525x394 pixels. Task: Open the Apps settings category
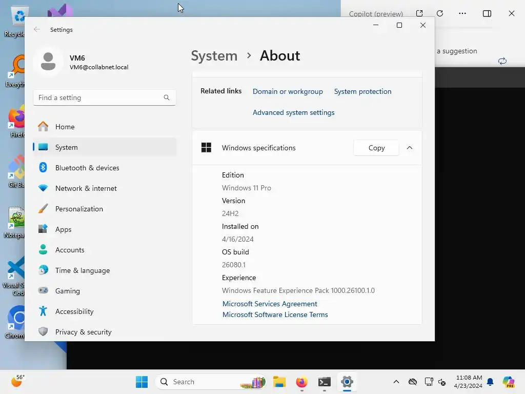pos(105,229)
